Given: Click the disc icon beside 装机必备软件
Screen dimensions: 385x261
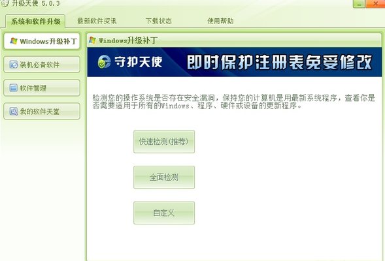Looking at the screenshot, I should [x=14, y=65].
